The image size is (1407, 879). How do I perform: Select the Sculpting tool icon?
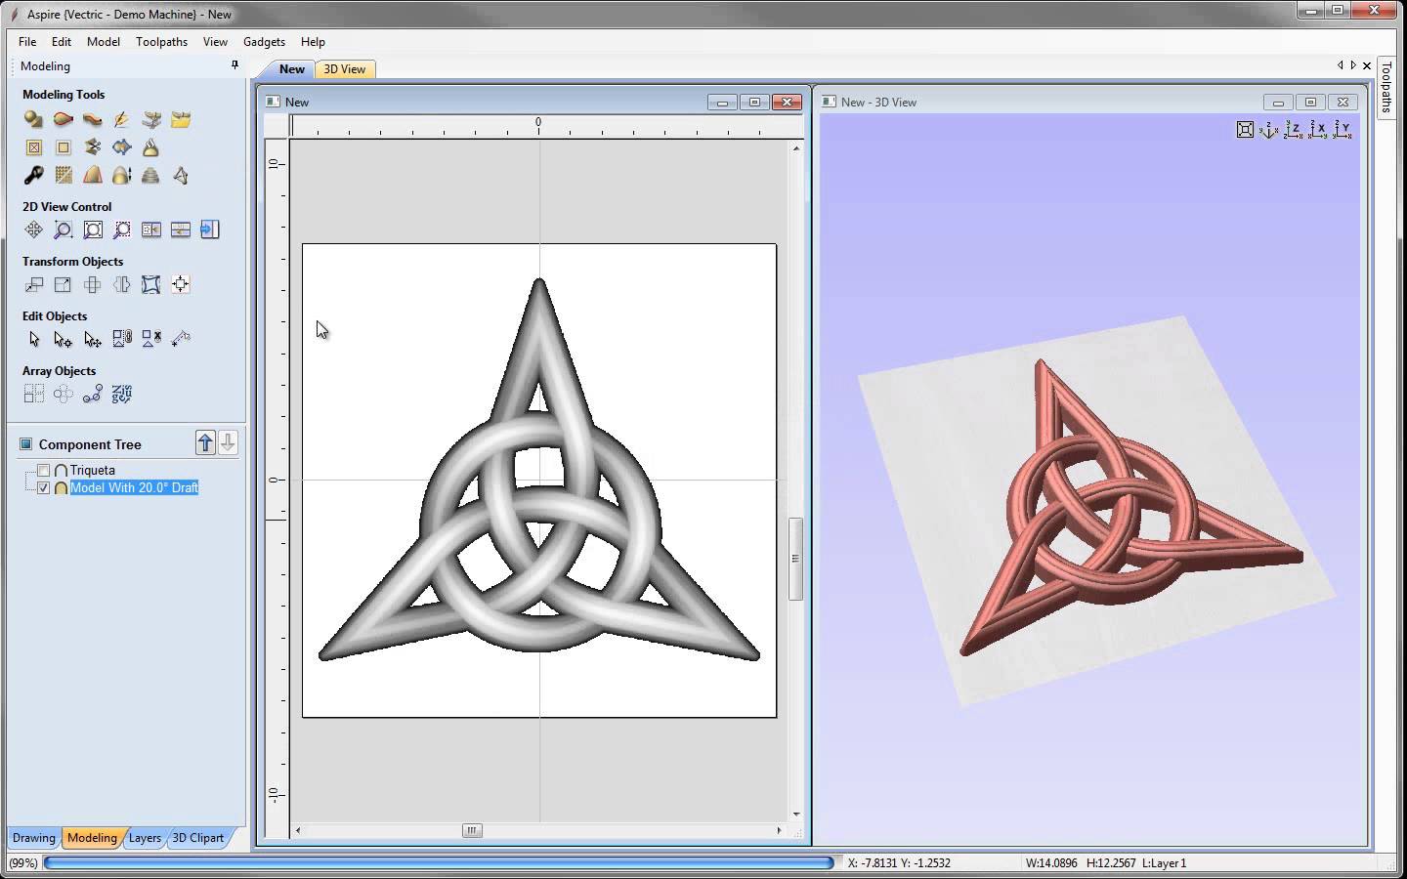pyautogui.click(x=121, y=119)
